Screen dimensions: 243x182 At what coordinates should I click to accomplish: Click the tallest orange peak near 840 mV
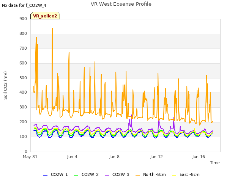[52, 28]
